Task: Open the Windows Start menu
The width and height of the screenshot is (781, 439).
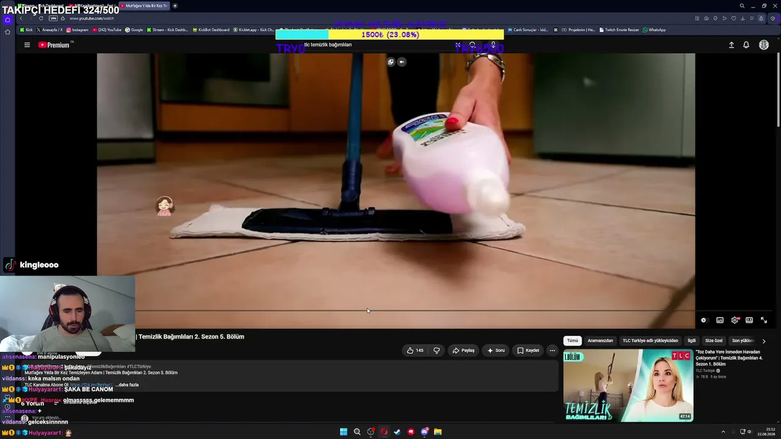Action: (x=344, y=432)
